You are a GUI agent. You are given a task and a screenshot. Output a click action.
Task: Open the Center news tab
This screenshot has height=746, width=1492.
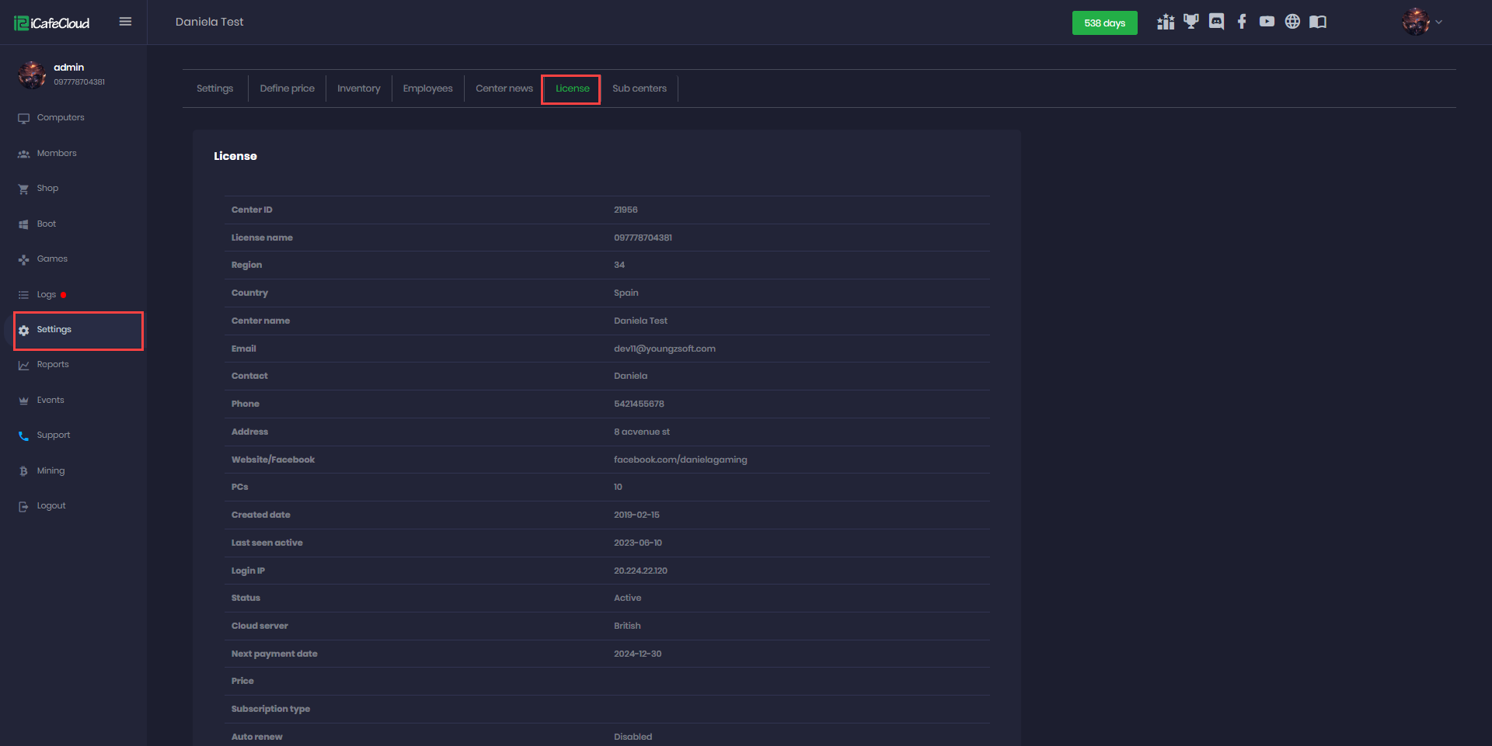point(504,88)
